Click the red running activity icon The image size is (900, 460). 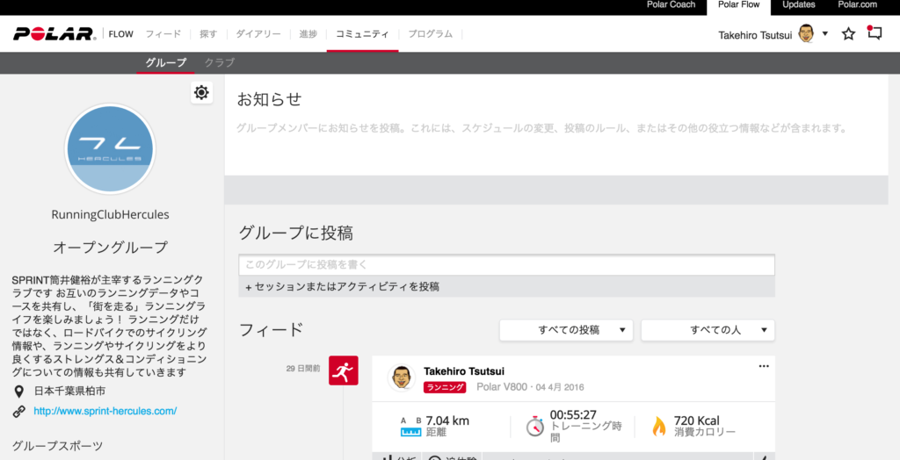pyautogui.click(x=343, y=371)
